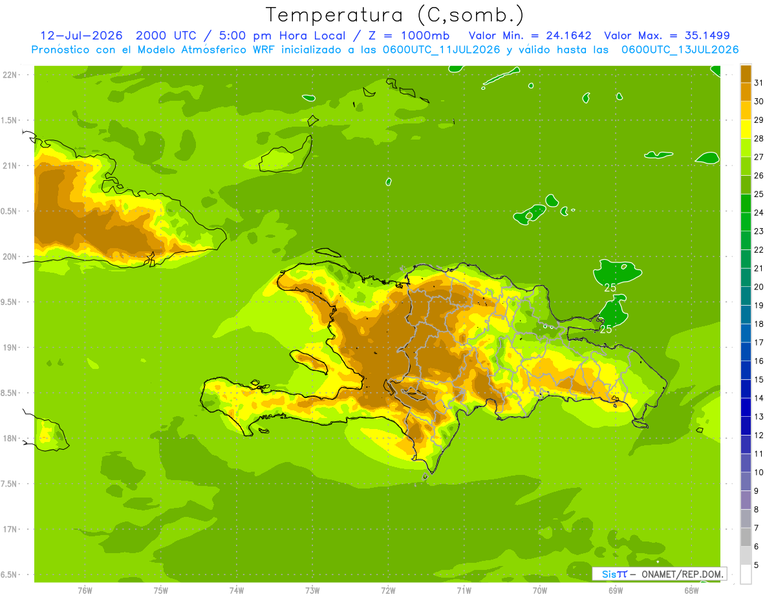Select the '12-Jul-2026' forecast date text
The height and width of the screenshot is (599, 776).
tap(80, 36)
